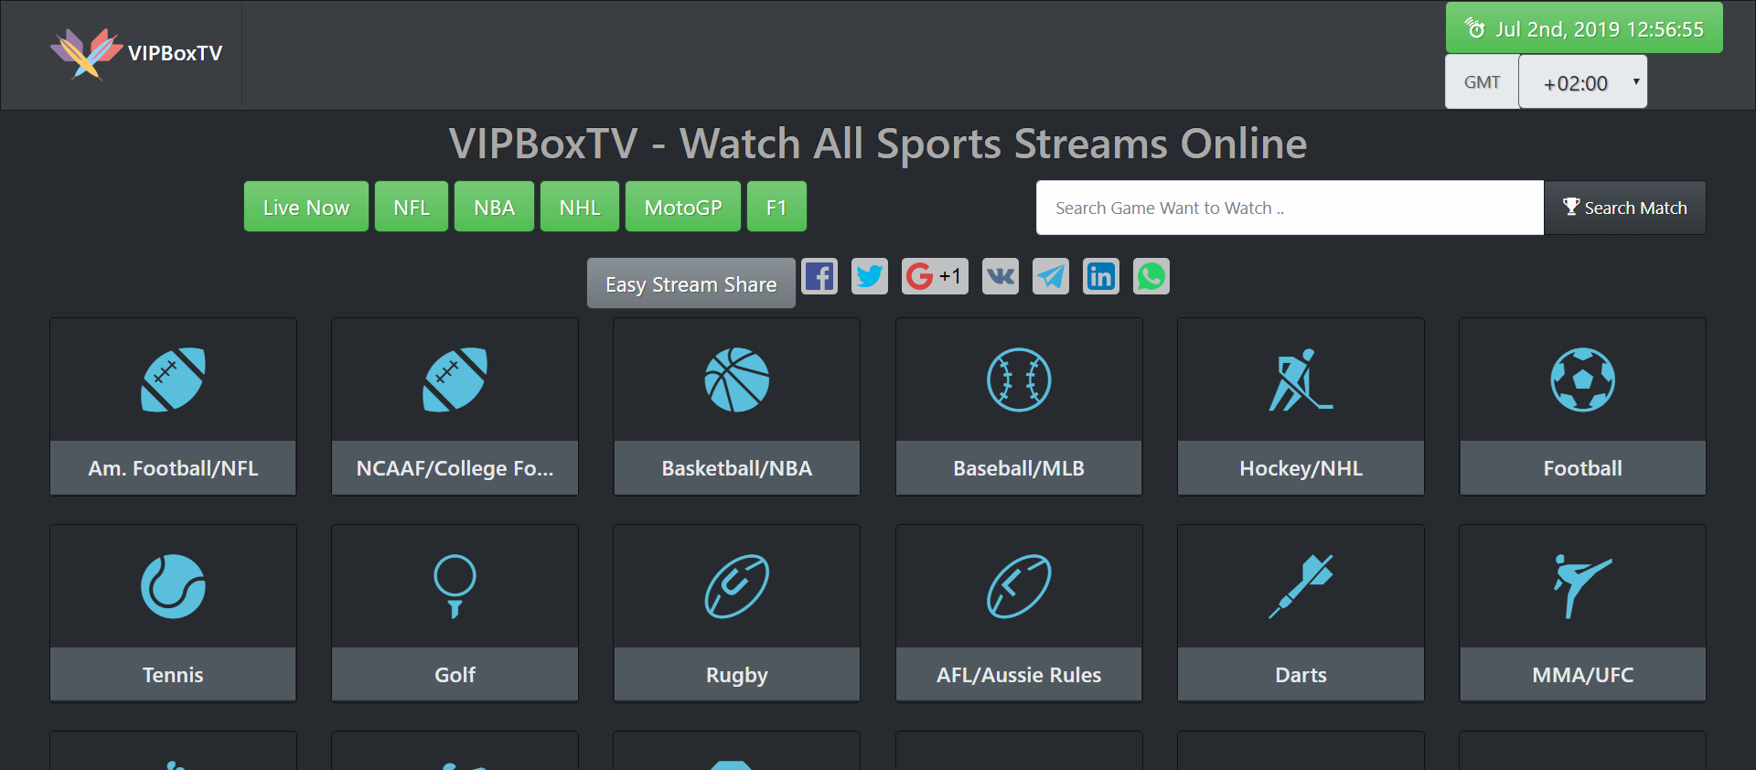Switch to the MotoGP tab
This screenshot has height=770, width=1756.
click(683, 207)
